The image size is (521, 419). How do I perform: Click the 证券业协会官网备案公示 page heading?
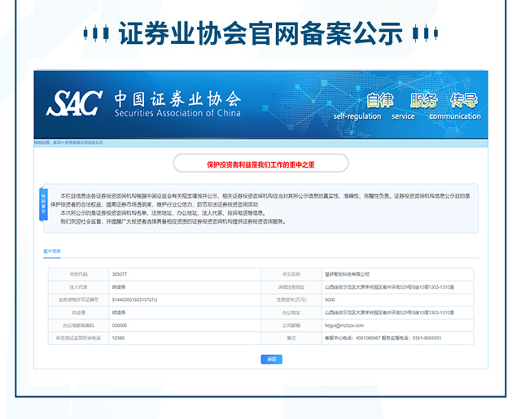coord(260,33)
